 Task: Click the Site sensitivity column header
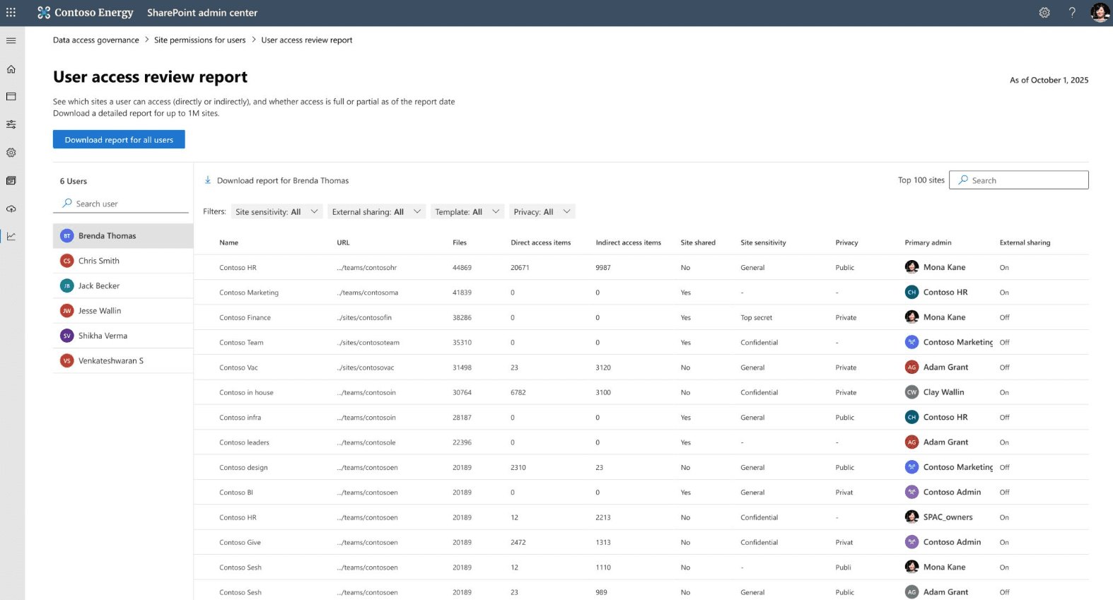[763, 242]
